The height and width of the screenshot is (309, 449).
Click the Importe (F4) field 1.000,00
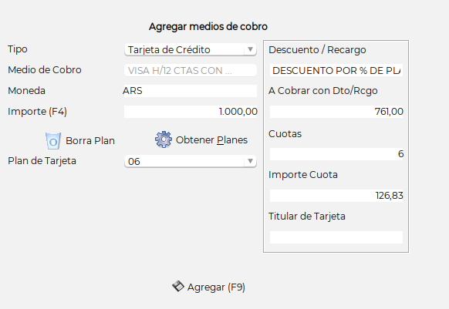191,112
